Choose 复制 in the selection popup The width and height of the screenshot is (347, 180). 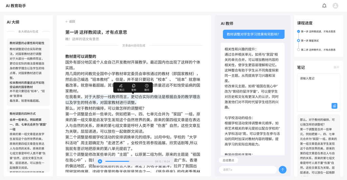coord(134,87)
